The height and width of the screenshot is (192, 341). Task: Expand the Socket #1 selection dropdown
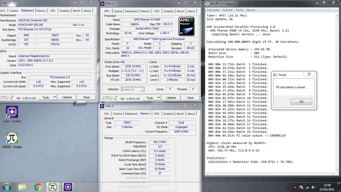[142, 89]
